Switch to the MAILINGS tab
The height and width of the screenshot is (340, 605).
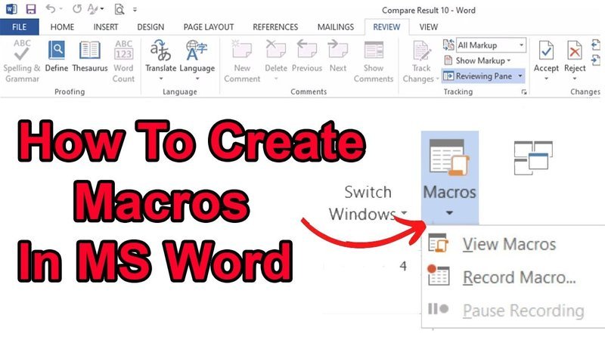pos(335,27)
